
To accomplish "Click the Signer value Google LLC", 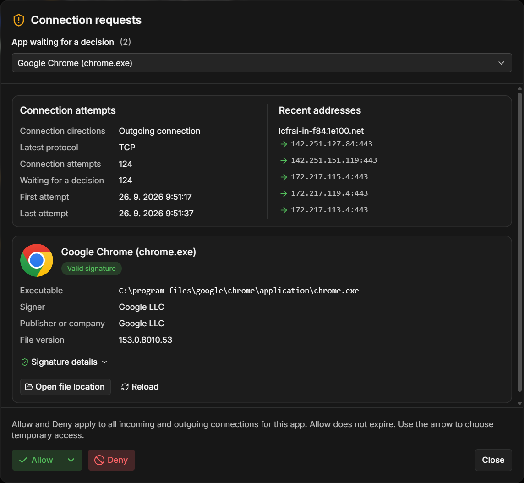I will (x=142, y=307).
